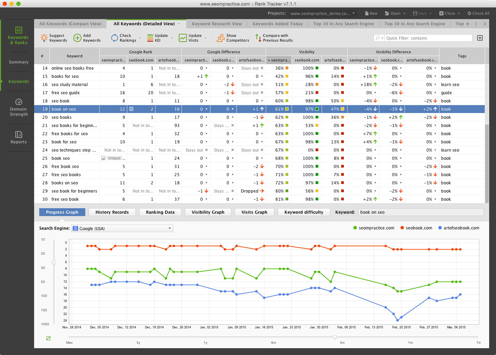This screenshot has height=355, width=496.
Task: Toggle artofseobook.com series in graph legend
Action: (458, 228)
